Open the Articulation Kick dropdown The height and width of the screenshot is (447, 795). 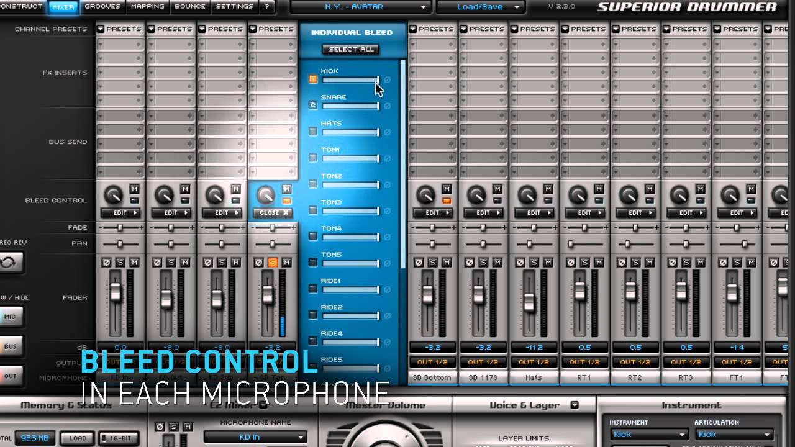click(x=734, y=435)
